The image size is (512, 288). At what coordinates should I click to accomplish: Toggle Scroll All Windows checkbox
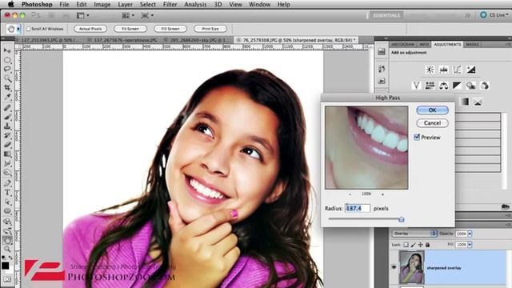29,29
